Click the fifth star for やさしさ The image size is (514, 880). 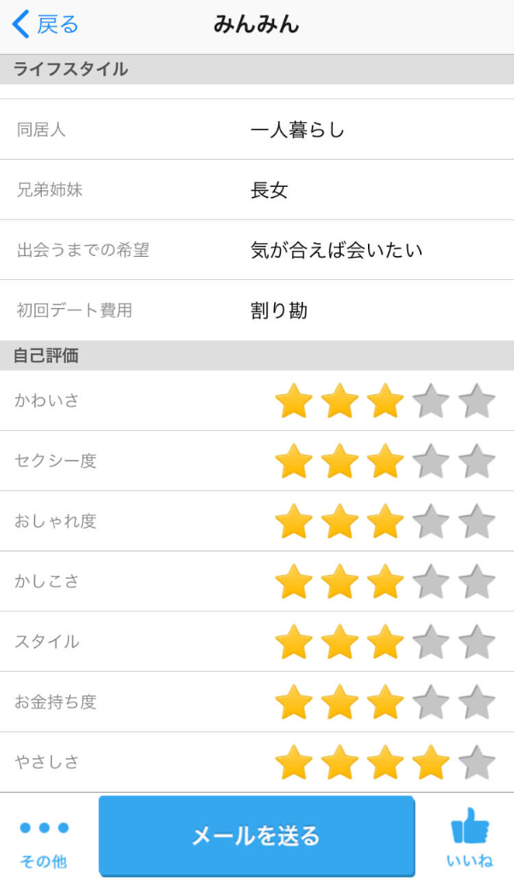pyautogui.click(x=476, y=762)
